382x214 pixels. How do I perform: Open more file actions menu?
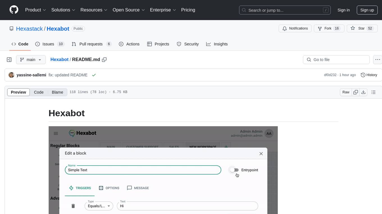click(x=378, y=60)
